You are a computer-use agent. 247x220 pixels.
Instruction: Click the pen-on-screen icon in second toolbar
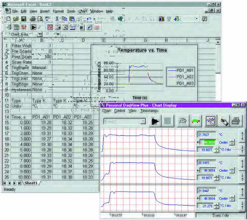pyautogui.click(x=89, y=28)
